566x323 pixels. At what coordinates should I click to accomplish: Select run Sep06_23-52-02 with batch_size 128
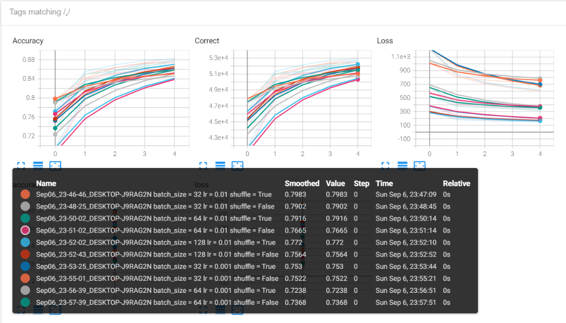pyautogui.click(x=153, y=242)
